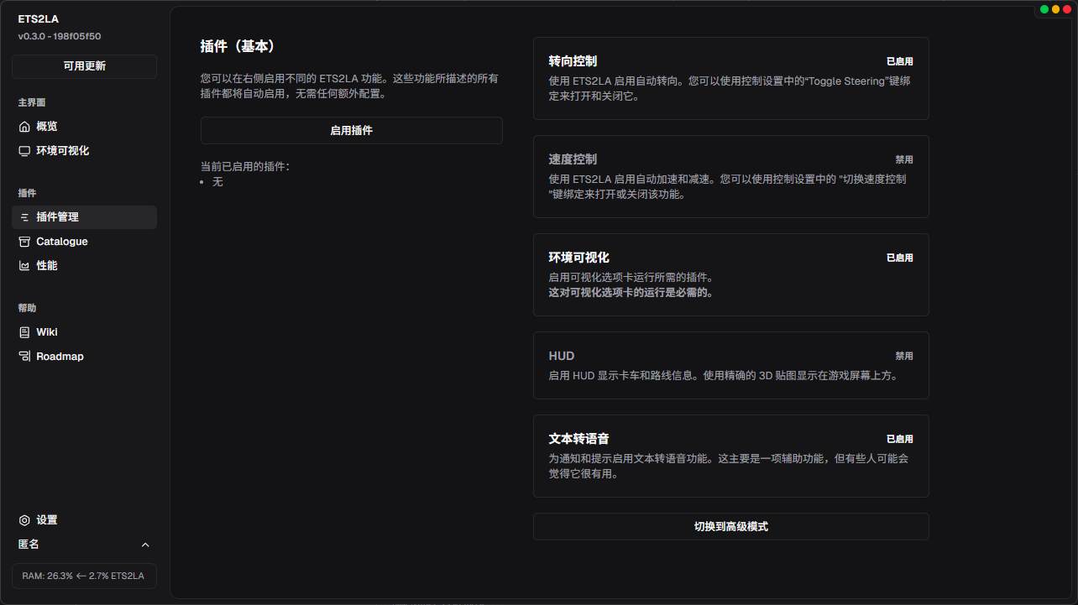
Task: Click the gear icon beside 设置
Action: [x=24, y=520]
